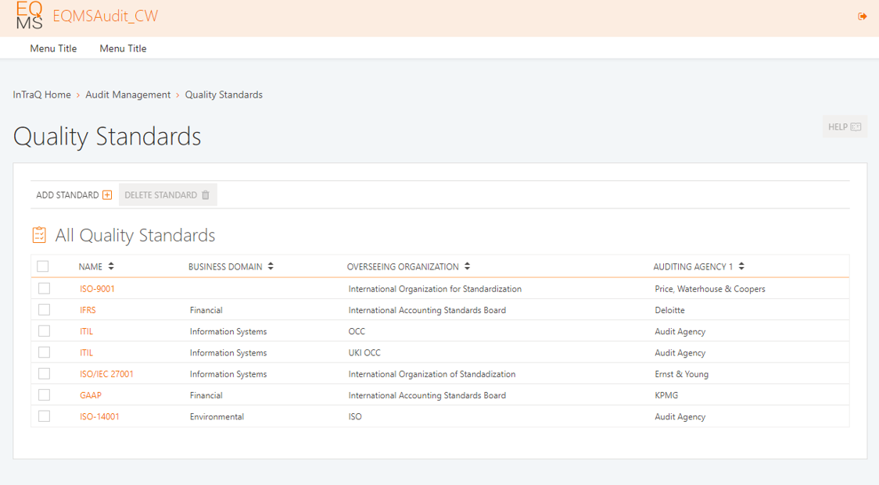Open the second Menu Title menu

[x=123, y=48]
